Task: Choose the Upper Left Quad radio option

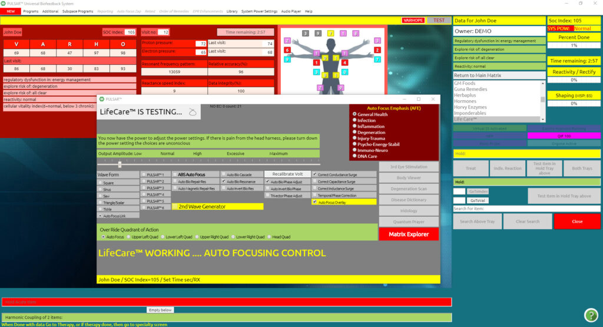Action: pyautogui.click(x=130, y=236)
